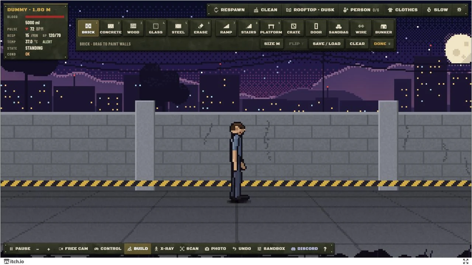Toggle X-Ray view
The image size is (472, 265).
164,249
